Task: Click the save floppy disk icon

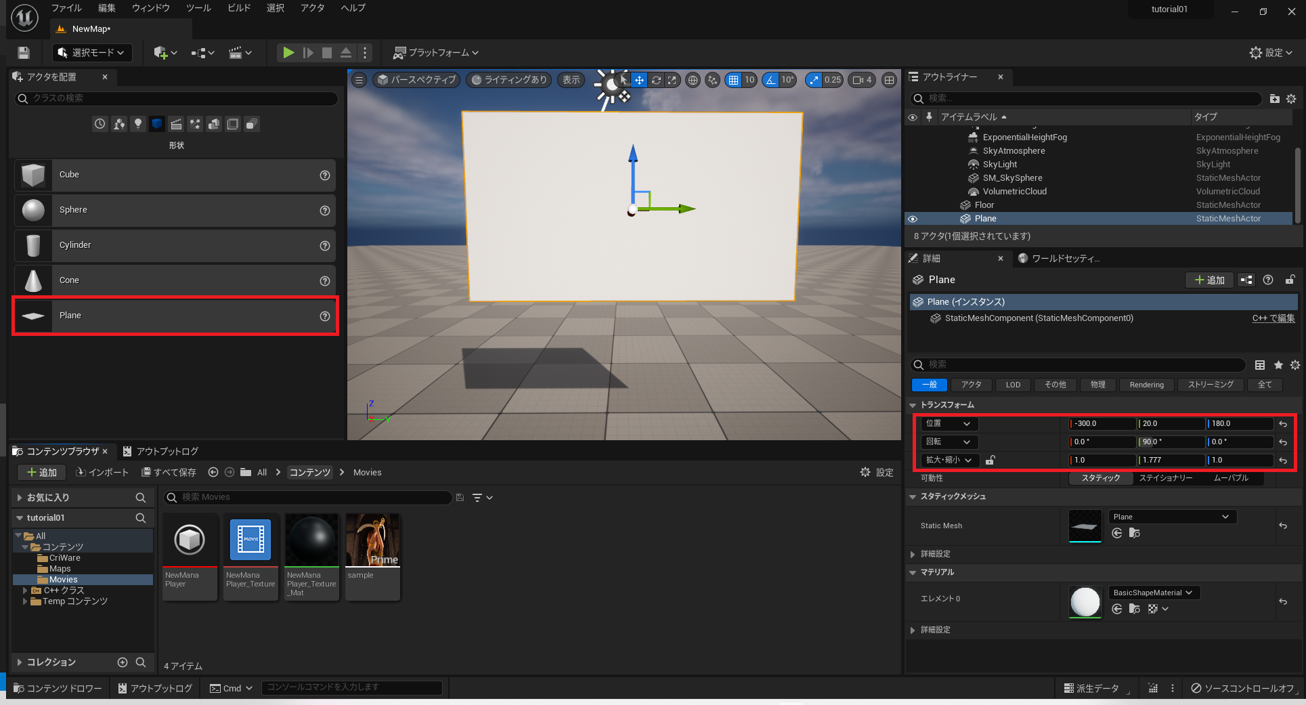Action: (24, 53)
